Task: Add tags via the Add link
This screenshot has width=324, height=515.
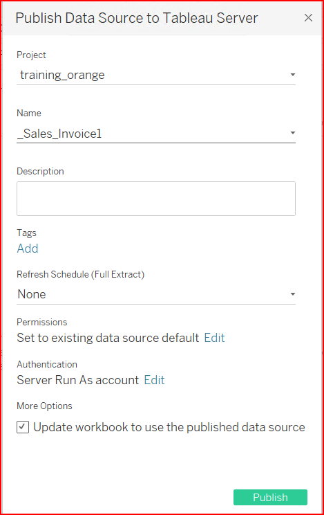Action: (28, 249)
